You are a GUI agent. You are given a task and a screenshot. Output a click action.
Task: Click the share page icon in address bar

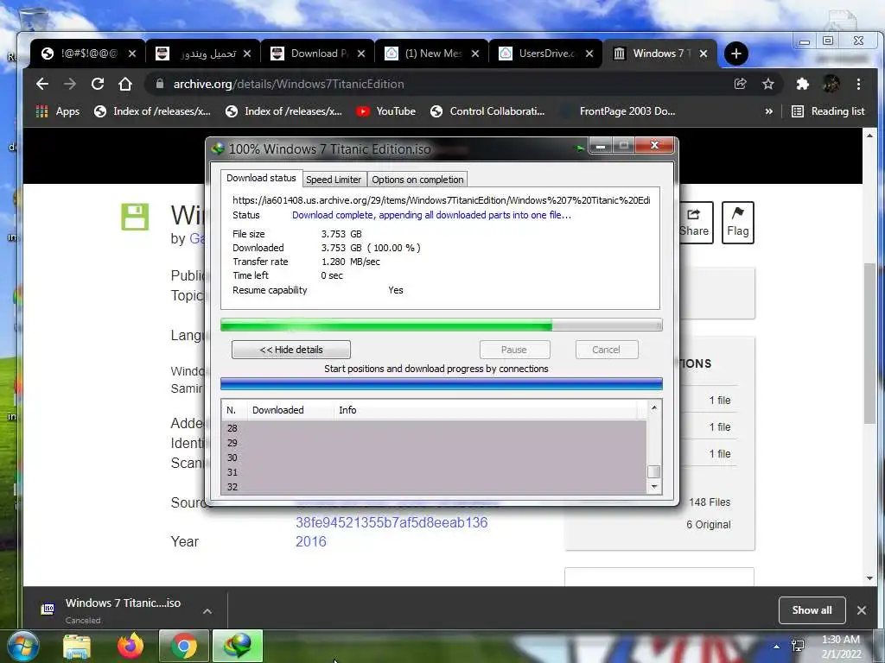pyautogui.click(x=740, y=84)
